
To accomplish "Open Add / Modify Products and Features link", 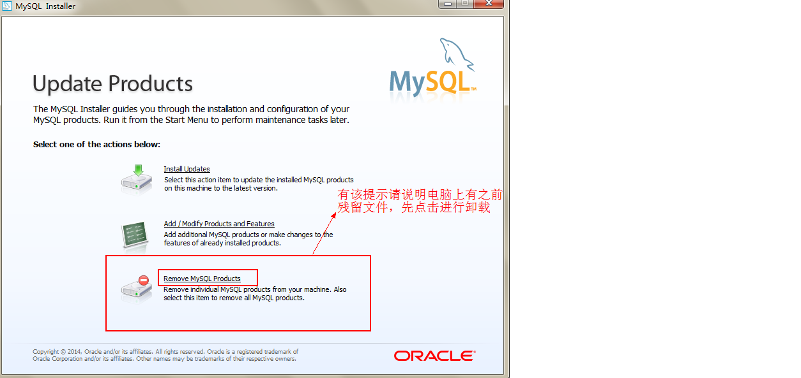I will [219, 224].
